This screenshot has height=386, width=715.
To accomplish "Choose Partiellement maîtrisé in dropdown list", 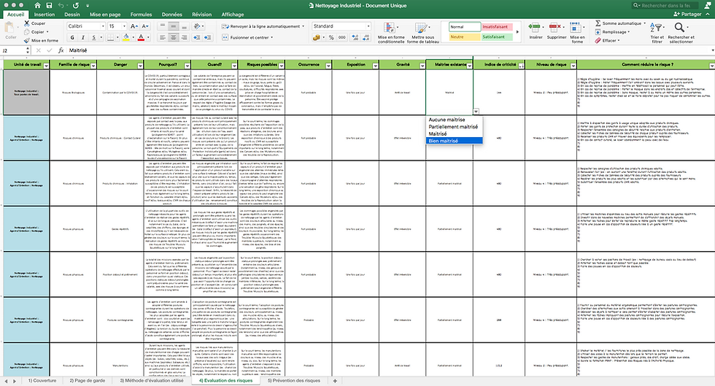I will (454, 127).
